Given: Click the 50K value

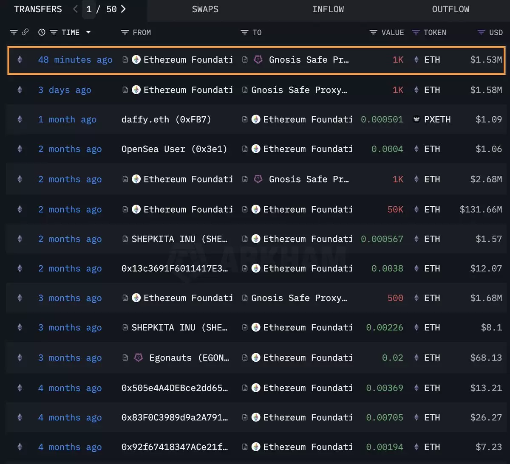Looking at the screenshot, I should [x=395, y=209].
